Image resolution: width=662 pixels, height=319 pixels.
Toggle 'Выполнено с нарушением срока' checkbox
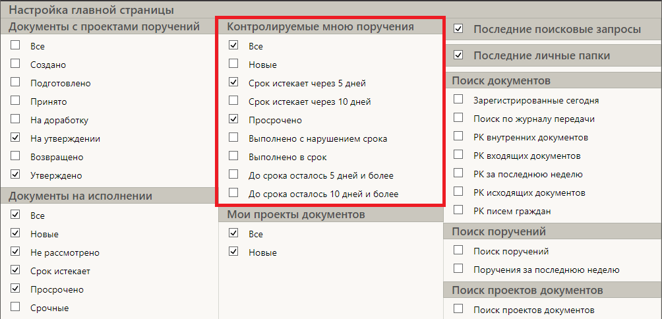pyautogui.click(x=233, y=138)
